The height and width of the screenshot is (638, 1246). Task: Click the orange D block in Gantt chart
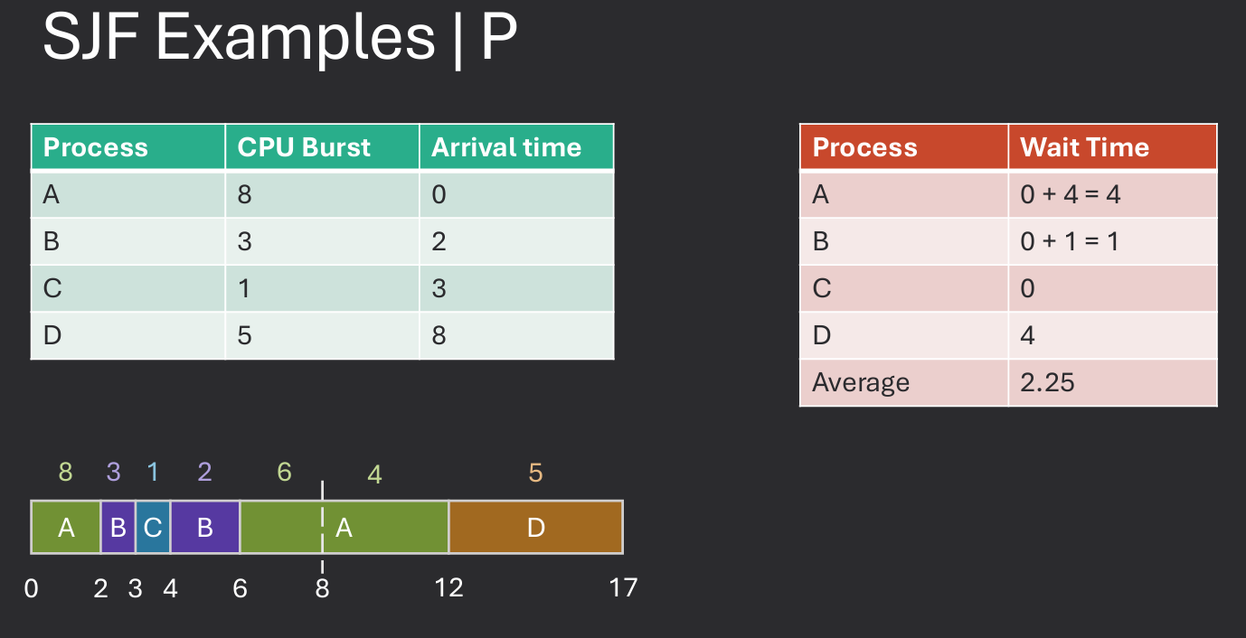(x=535, y=527)
